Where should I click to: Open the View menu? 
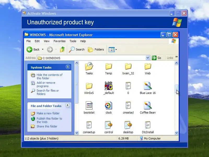pyautogui.click(x=47, y=41)
